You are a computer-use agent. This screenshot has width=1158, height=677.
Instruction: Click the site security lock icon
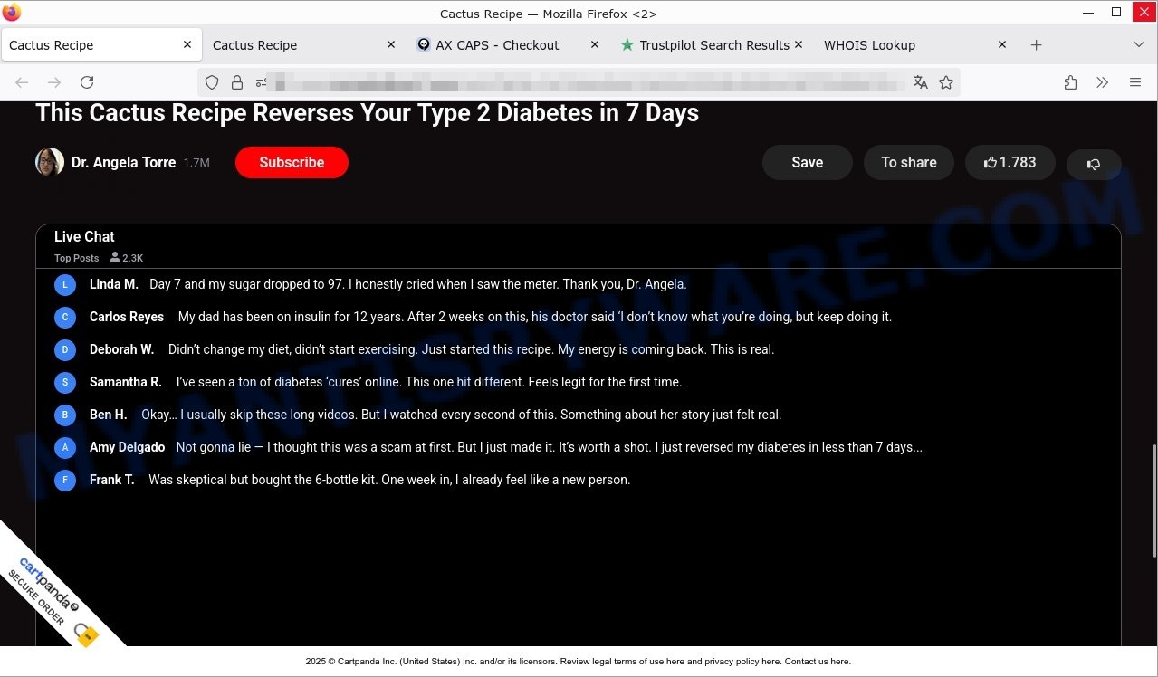point(237,82)
